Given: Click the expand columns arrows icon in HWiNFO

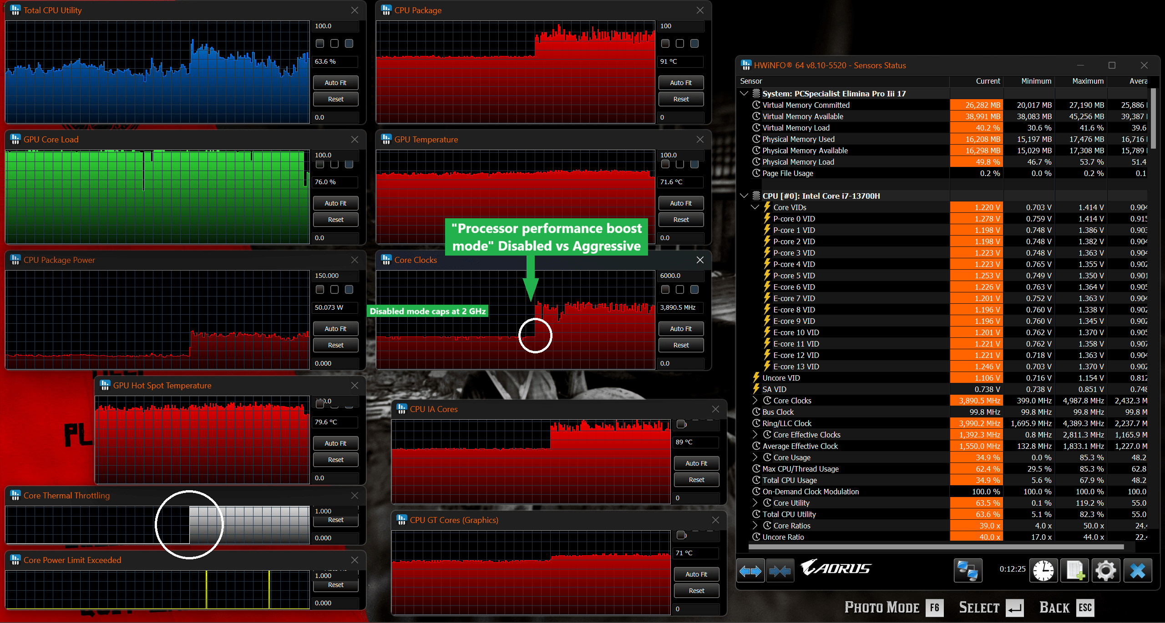Looking at the screenshot, I should tap(750, 571).
